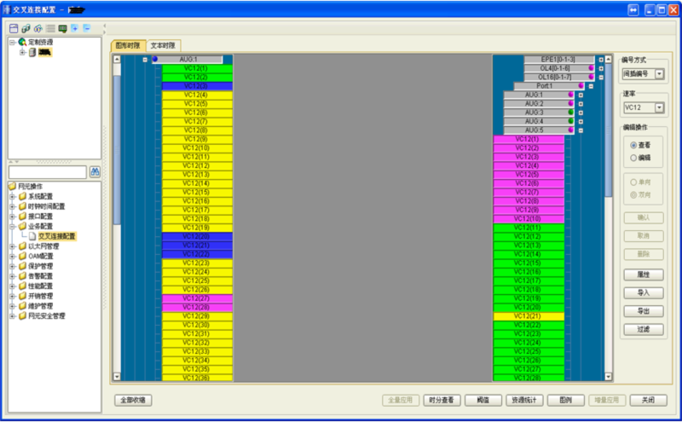This screenshot has height=422, width=682.
Task: Select the 查看 radio button
Action: pos(633,145)
